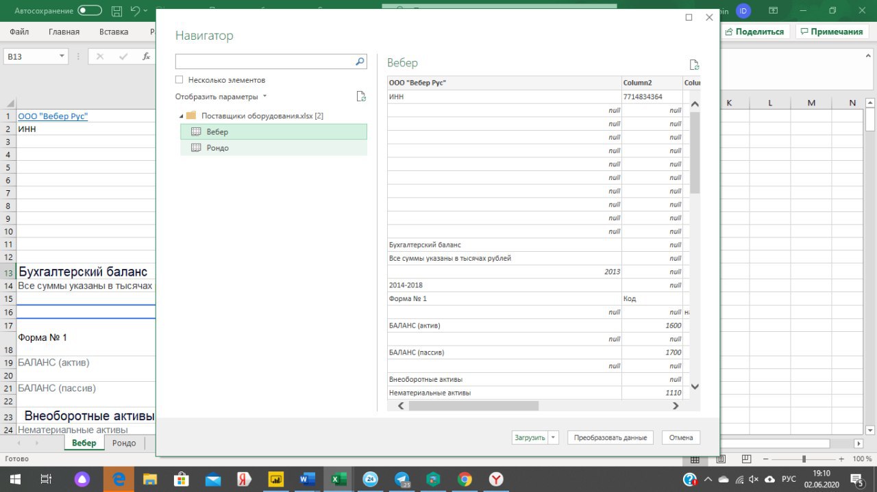This screenshot has height=492, width=877.
Task: Click the Column2 preview column header
Action: [x=652, y=83]
